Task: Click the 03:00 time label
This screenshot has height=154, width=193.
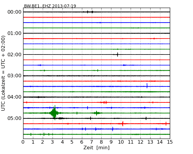Action: 15,76
